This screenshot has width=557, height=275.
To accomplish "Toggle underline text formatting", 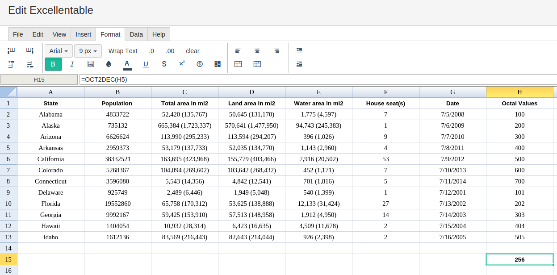I will [x=146, y=64].
